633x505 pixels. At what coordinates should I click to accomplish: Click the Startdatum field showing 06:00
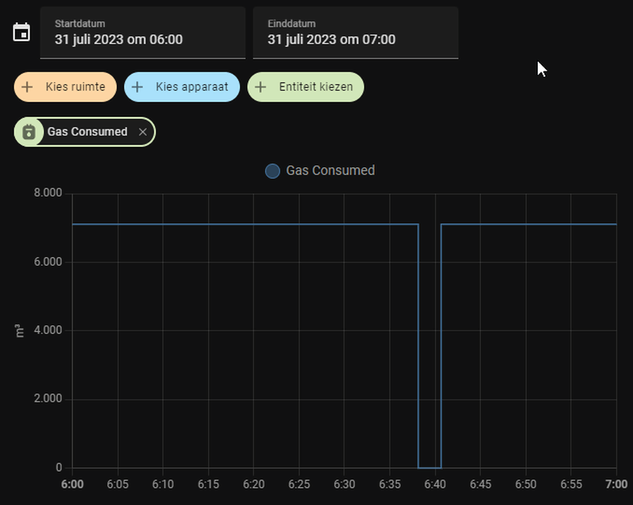143,33
